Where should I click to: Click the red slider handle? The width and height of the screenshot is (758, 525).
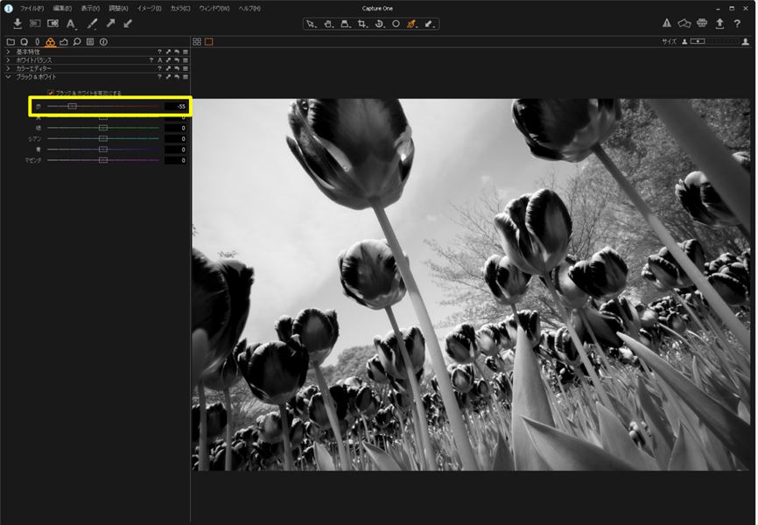tap(72, 107)
